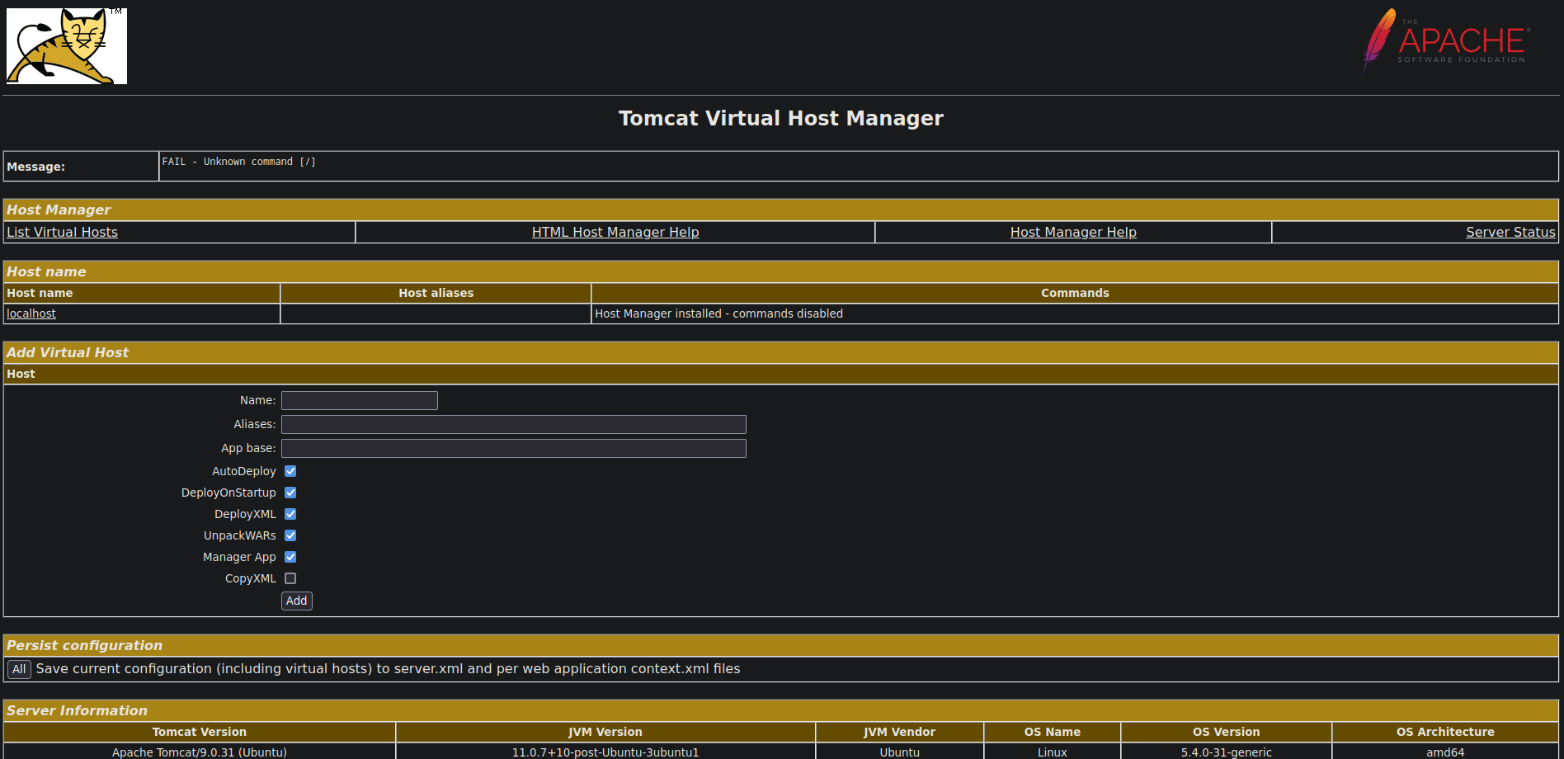Click the 'Tomcat Virtual Host Manager' heading

pos(781,118)
